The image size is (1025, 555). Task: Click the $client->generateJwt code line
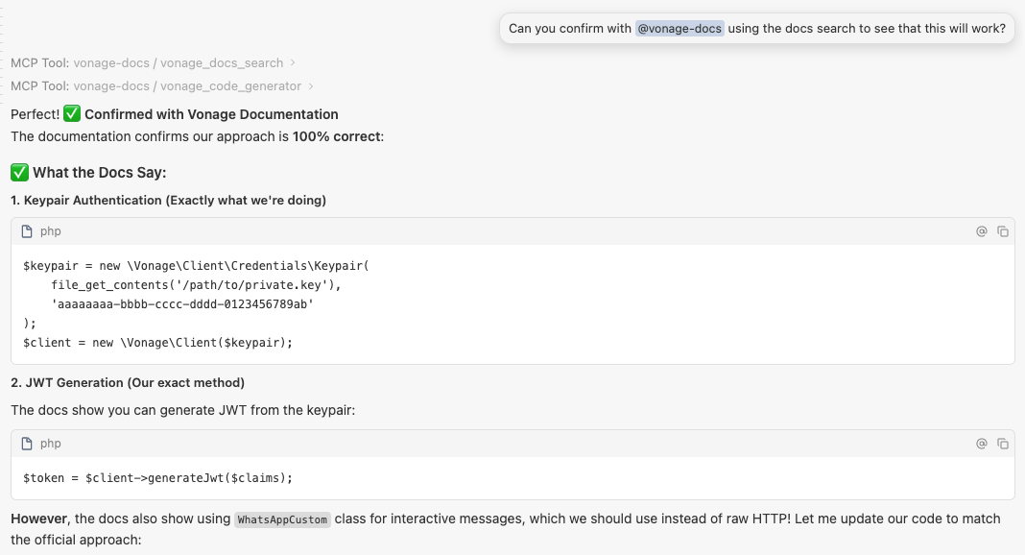[157, 477]
